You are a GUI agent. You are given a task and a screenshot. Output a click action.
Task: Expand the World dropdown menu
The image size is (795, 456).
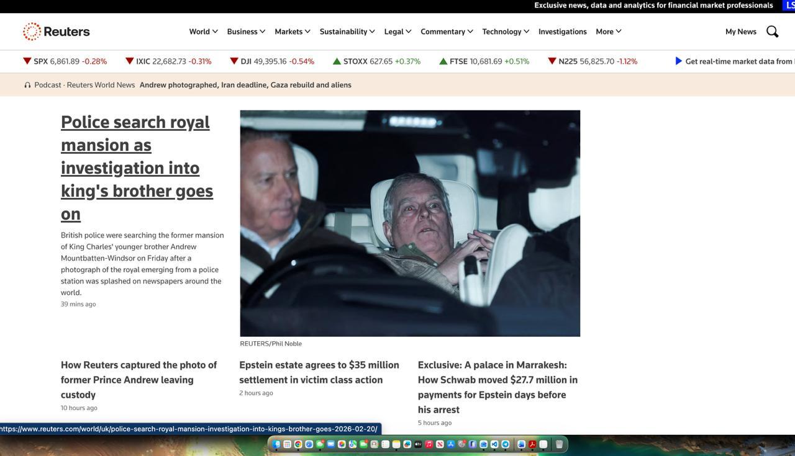[203, 32]
